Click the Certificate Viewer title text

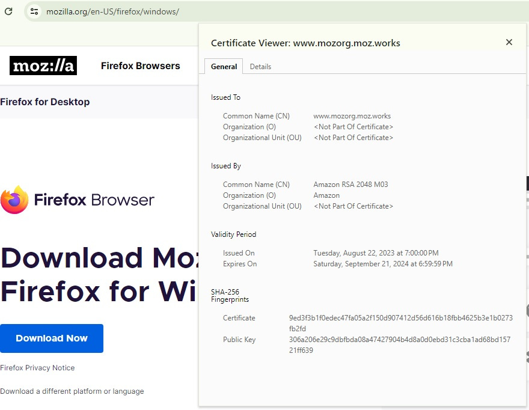click(305, 43)
